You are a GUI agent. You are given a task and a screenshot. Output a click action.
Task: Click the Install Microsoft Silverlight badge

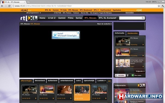coord(66,35)
